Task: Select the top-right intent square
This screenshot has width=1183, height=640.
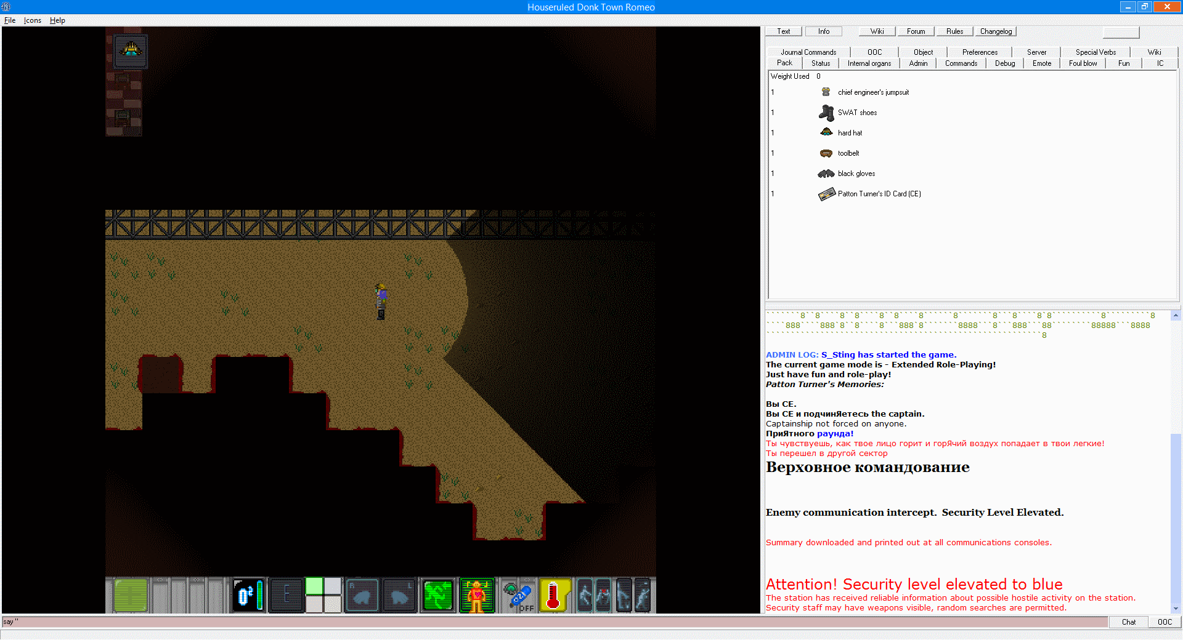Action: 333,586
